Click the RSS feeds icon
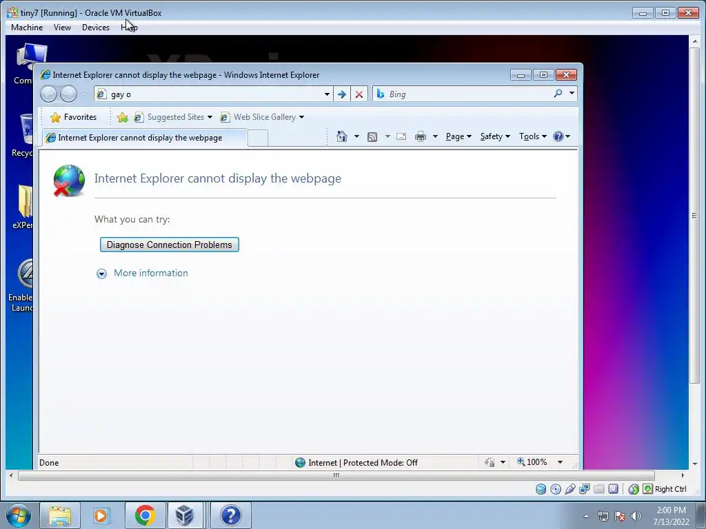The height and width of the screenshot is (529, 706). [372, 137]
